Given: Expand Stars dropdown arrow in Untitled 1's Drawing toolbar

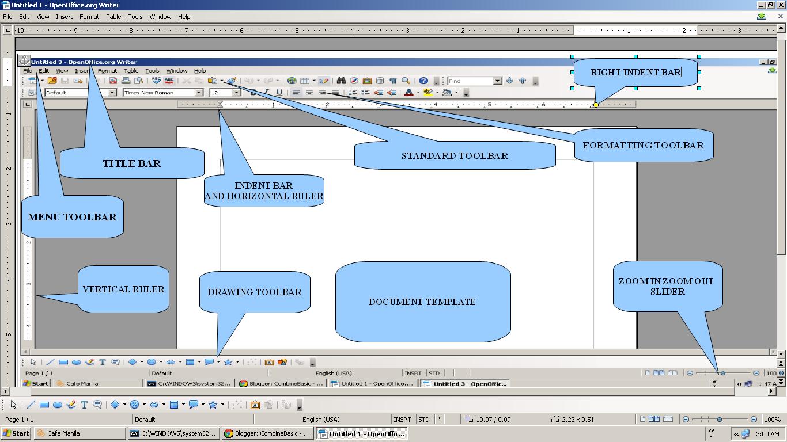Looking at the screenshot, I should [x=222, y=405].
